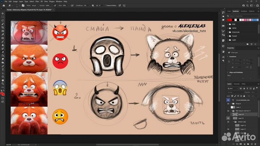Open the File menu
The height and width of the screenshot is (146, 260).
click(x=6, y=1)
